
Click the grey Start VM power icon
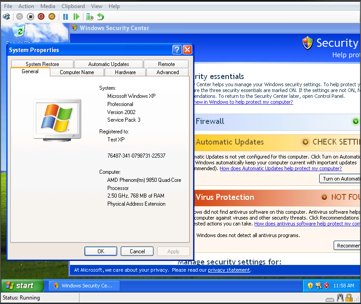[x=20, y=17]
